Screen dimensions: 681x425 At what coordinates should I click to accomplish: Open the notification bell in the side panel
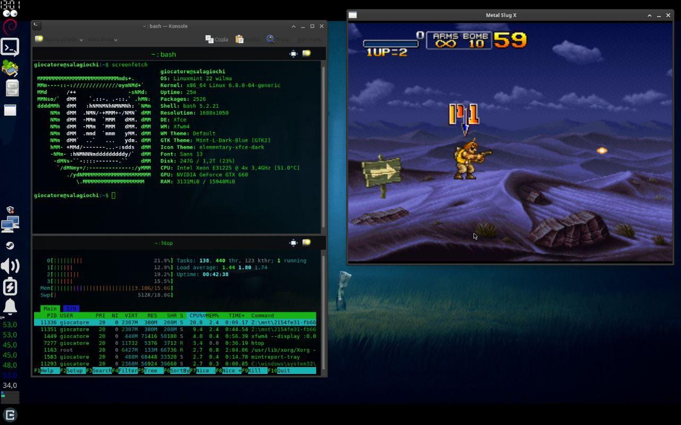10,307
